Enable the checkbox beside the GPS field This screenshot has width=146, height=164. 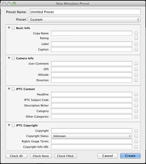pyautogui.click(x=136, y=69)
